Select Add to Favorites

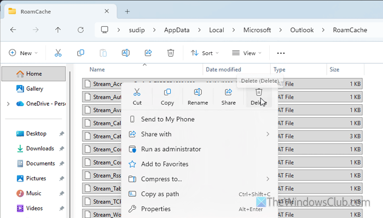(x=199, y=164)
